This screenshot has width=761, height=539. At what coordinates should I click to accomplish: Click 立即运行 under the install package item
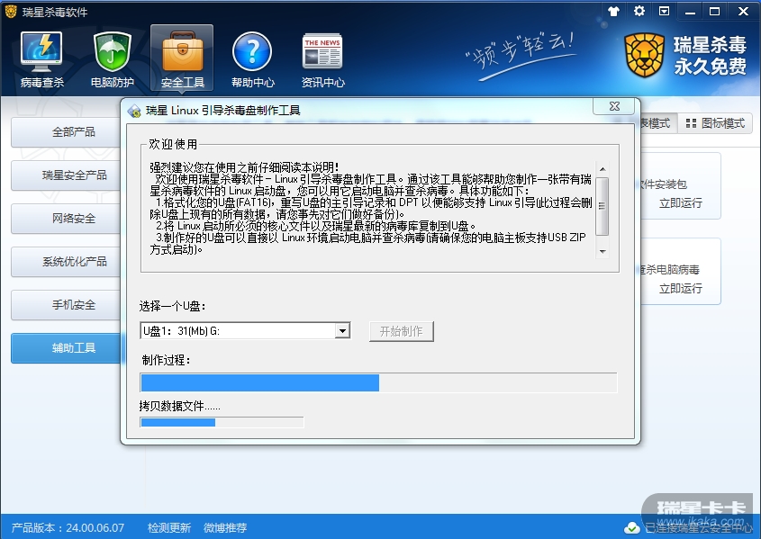[681, 203]
